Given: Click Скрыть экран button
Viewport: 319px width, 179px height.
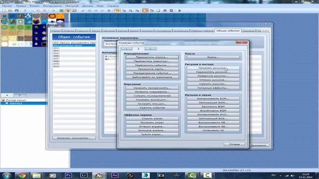Looking at the screenshot, I should pos(152,118).
